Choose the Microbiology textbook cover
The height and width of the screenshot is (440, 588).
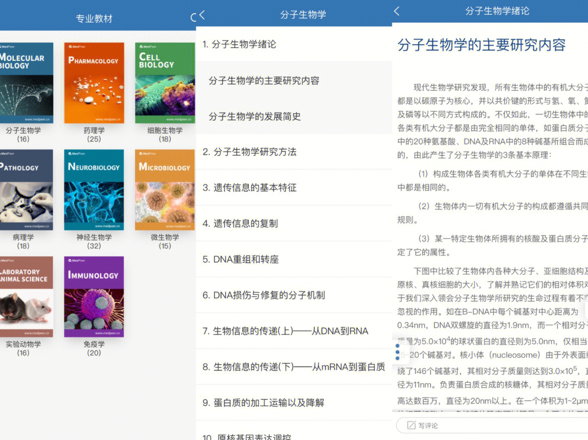(164, 190)
